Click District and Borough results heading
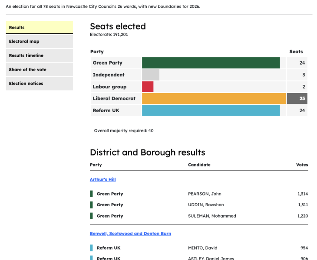 click(147, 152)
